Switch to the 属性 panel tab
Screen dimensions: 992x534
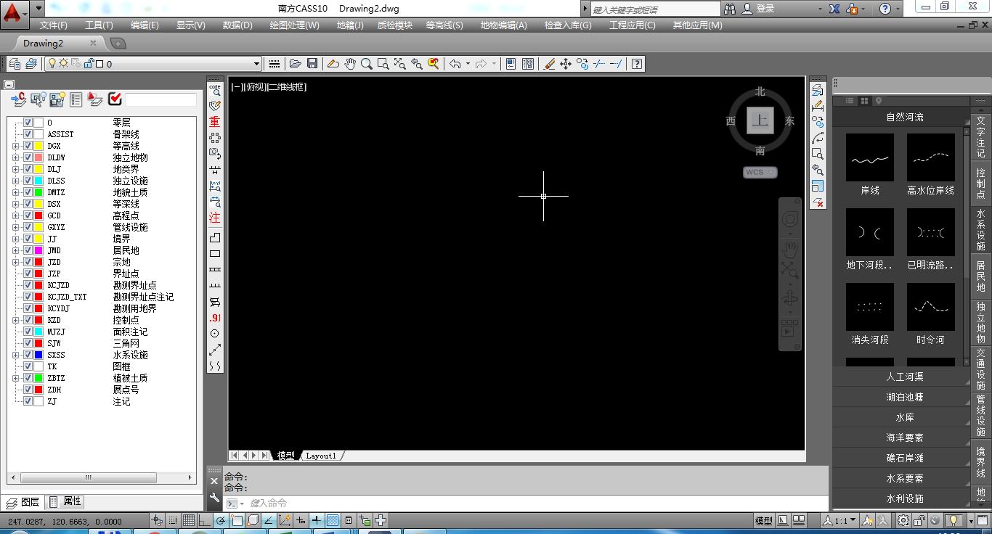click(65, 501)
